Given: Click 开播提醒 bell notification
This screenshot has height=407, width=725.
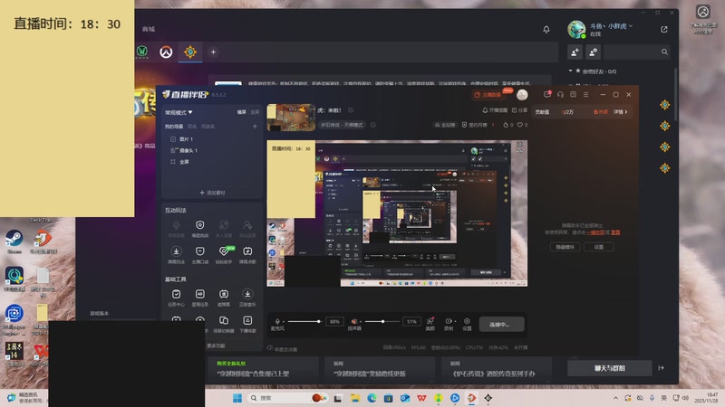Looking at the screenshot, I should pos(495,110).
